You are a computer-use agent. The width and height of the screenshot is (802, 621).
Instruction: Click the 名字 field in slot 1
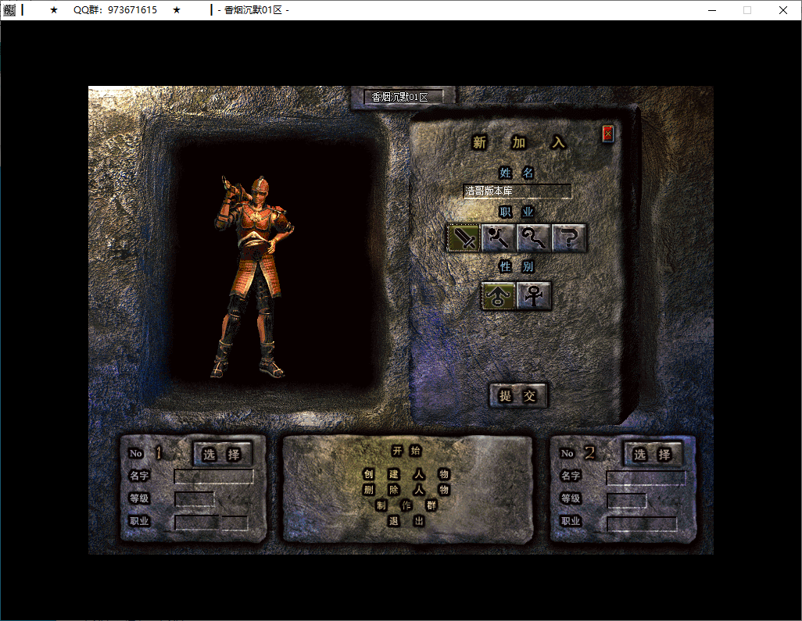click(214, 476)
